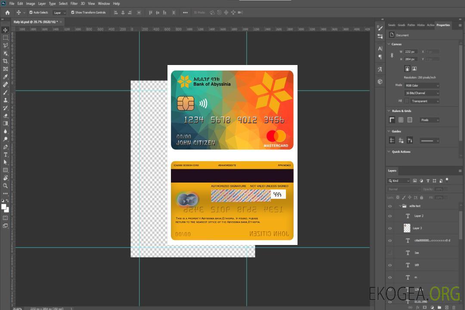Open the Image menu
This screenshot has width=465, height=310.
point(30,3)
